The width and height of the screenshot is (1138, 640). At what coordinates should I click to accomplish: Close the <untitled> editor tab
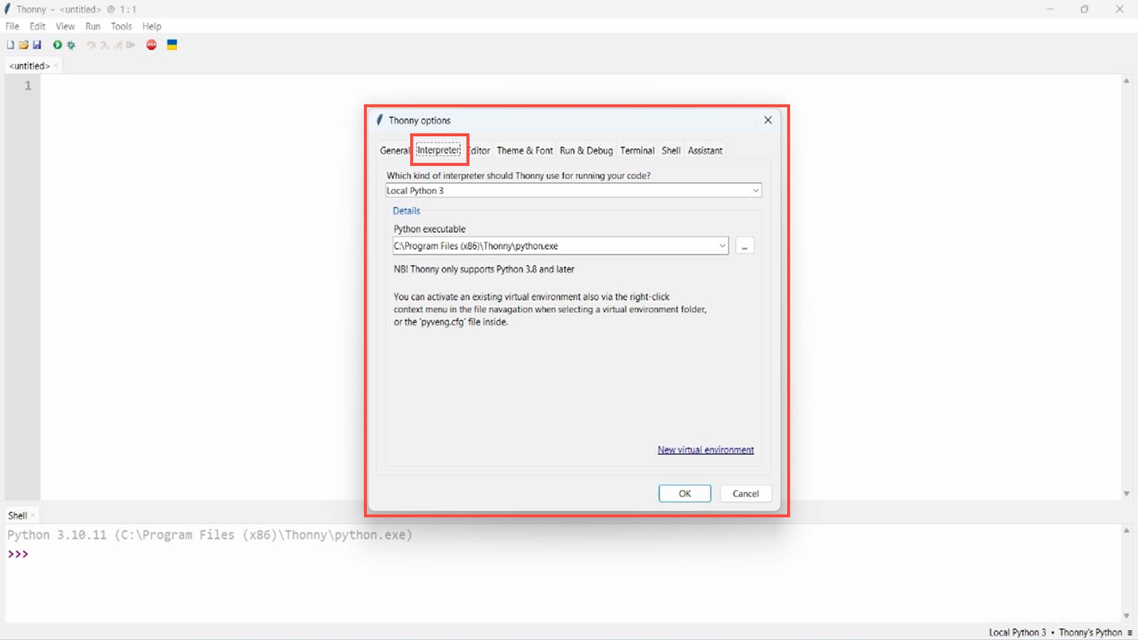(56, 66)
